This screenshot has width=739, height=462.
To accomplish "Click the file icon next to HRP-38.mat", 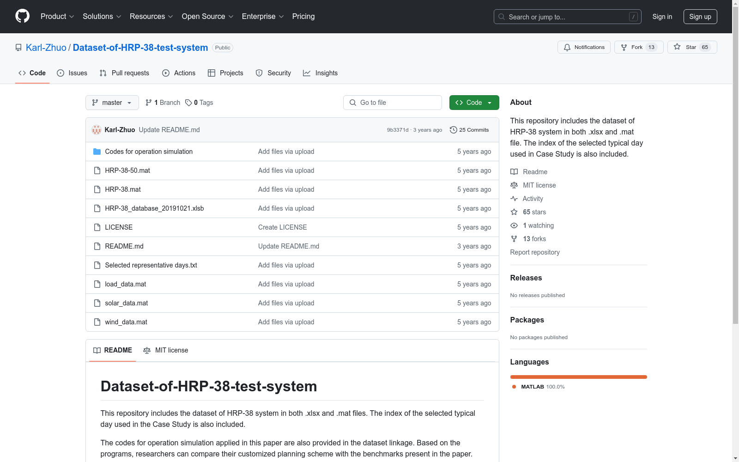I will (97, 189).
